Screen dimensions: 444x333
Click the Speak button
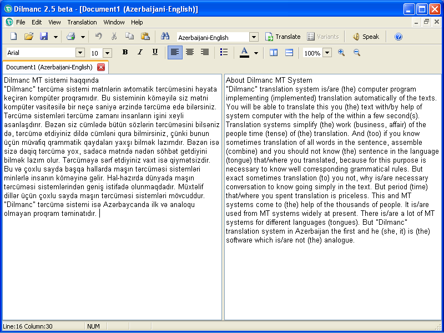(366, 37)
